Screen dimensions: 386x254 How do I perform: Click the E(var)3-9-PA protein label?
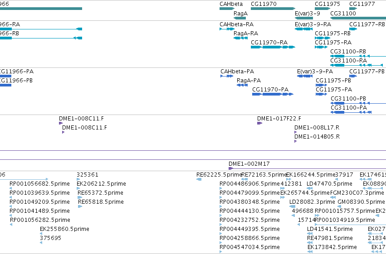[x=315, y=72]
